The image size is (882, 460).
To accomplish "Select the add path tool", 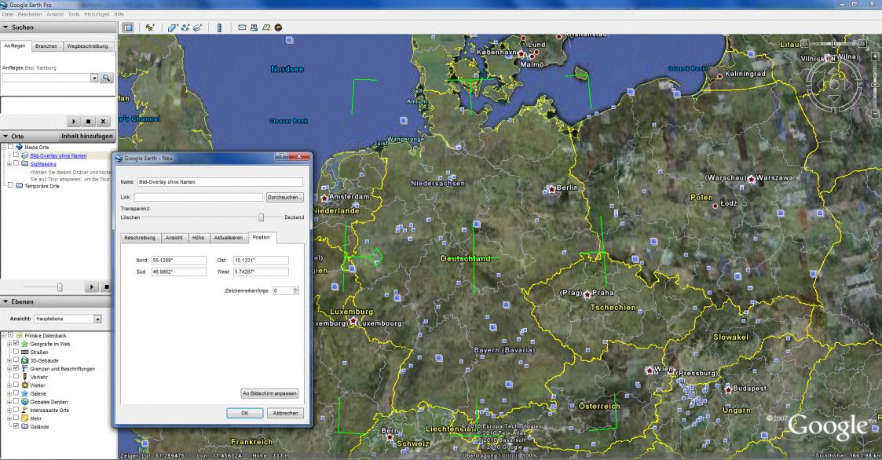I will pos(185,27).
